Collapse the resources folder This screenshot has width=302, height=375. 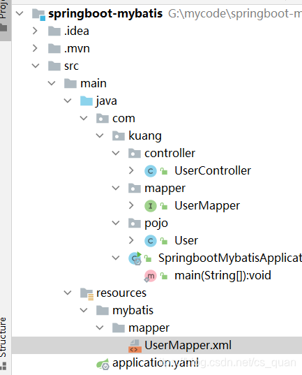(68, 293)
